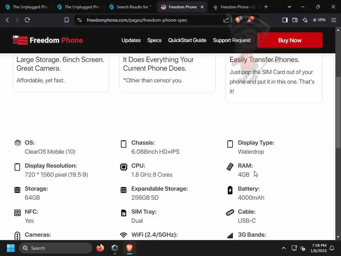
Task: Select the Waterdrop display type value
Action: (x=251, y=152)
